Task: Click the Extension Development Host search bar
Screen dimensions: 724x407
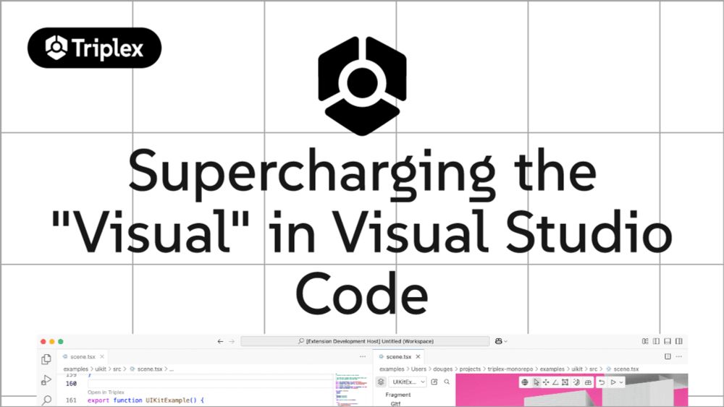Action: pos(365,341)
